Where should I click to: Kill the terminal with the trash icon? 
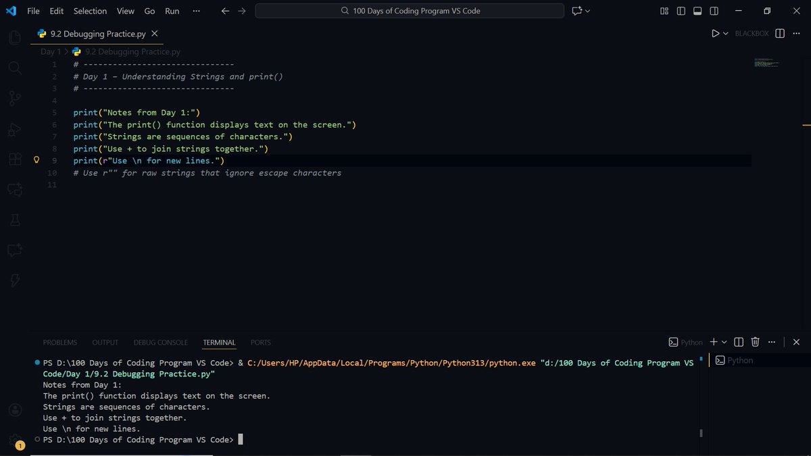click(755, 342)
